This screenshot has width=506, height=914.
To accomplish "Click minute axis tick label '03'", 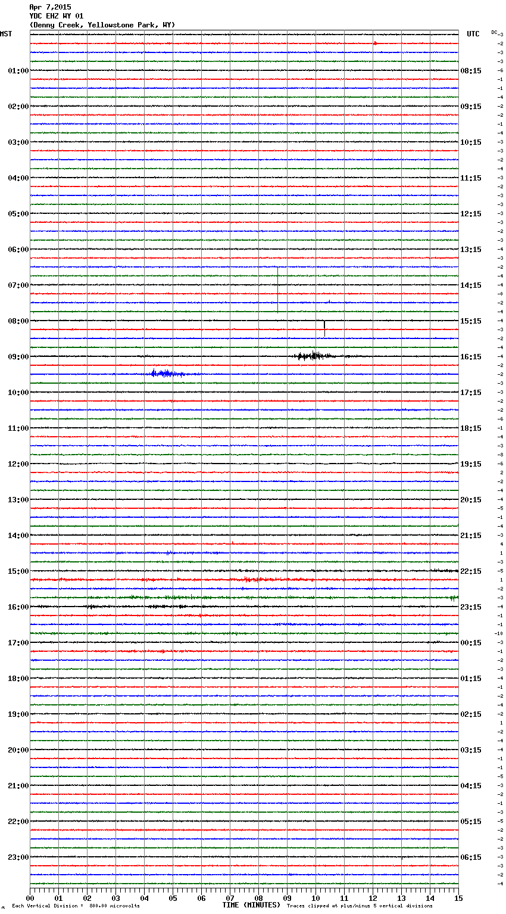I will 115,898.
